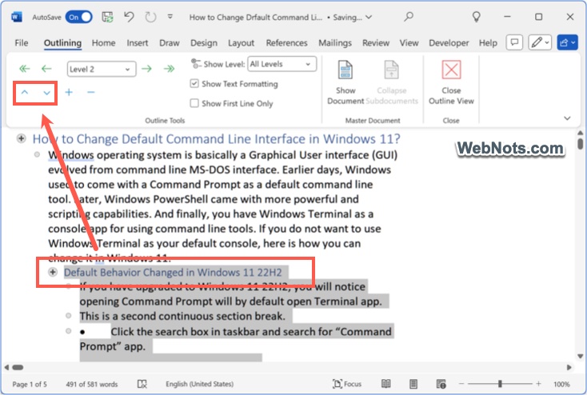Click the 491 of 581 words count

coord(92,384)
